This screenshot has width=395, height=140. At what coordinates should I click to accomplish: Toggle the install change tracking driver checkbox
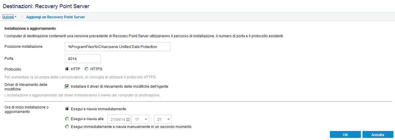coord(67,87)
